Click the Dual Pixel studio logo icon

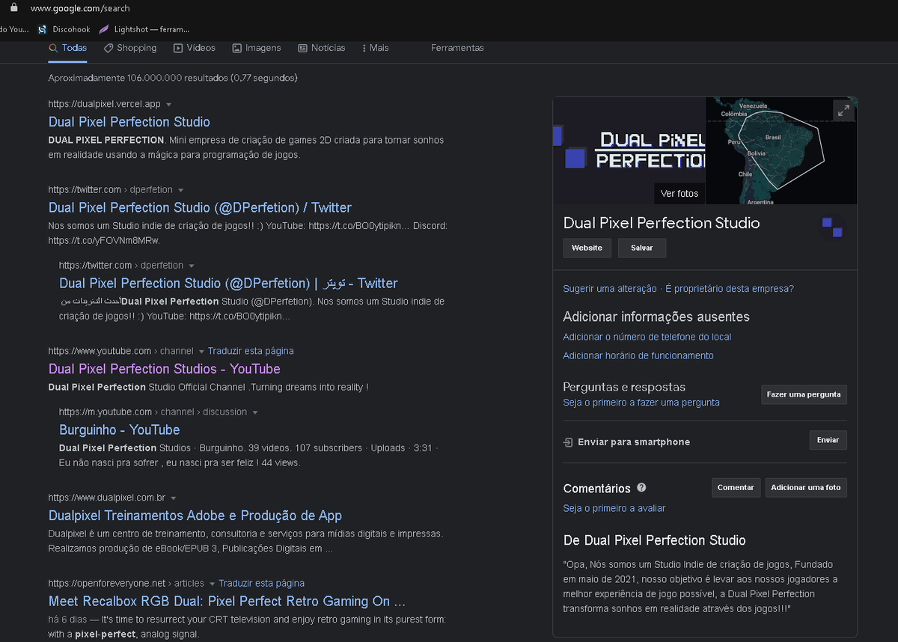832,227
